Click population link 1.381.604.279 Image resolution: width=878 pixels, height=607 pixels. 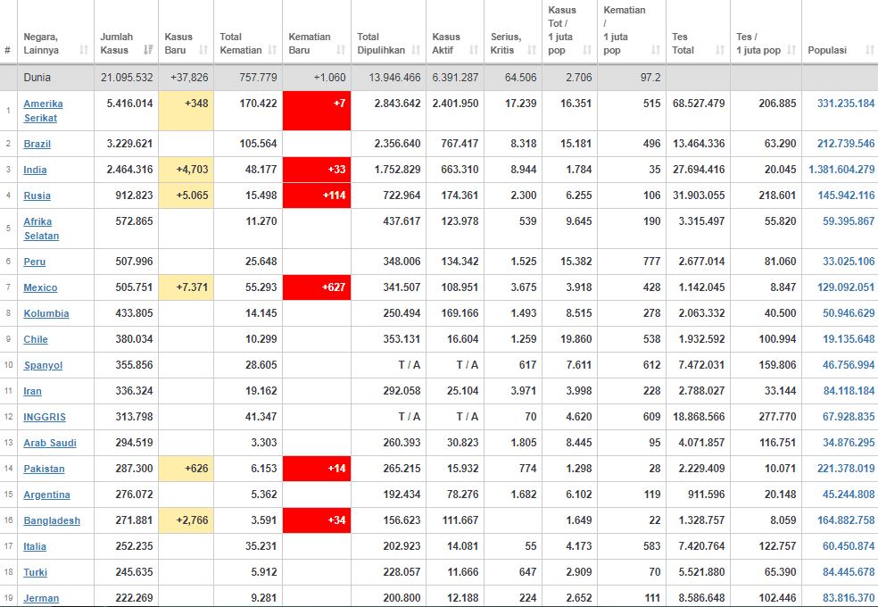(841, 169)
